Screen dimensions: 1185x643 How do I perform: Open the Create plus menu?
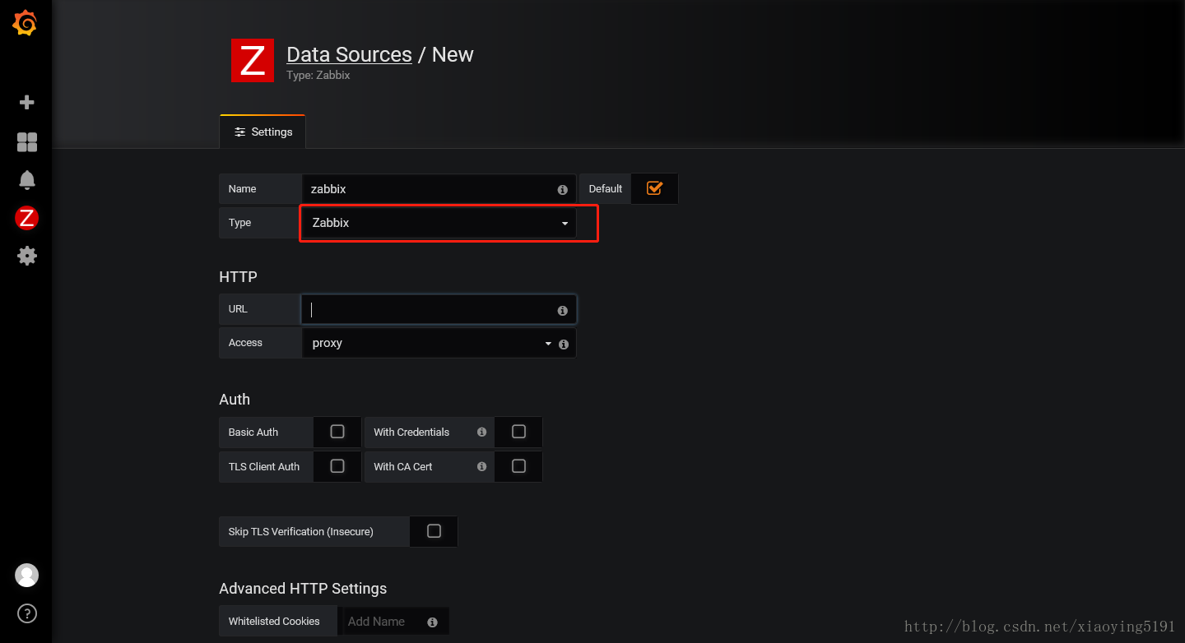click(27, 103)
